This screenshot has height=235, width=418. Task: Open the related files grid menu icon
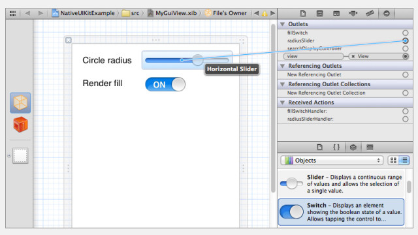coord(12,13)
